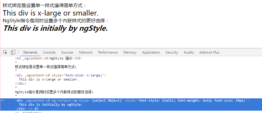Open the Audits tab
This screenshot has width=262, height=113.
[189, 52]
